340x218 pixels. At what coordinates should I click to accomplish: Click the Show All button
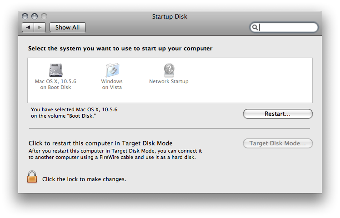pos(68,27)
